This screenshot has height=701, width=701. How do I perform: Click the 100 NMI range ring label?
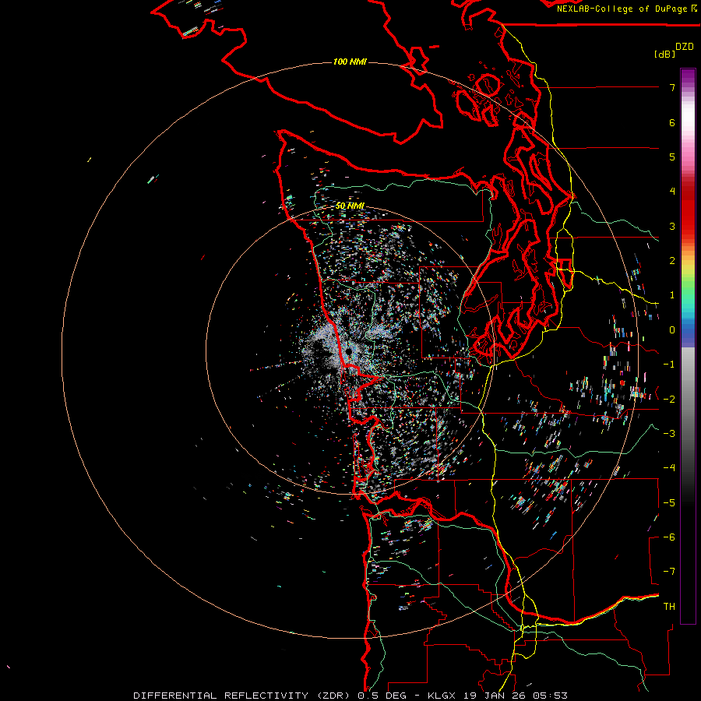[x=350, y=62]
